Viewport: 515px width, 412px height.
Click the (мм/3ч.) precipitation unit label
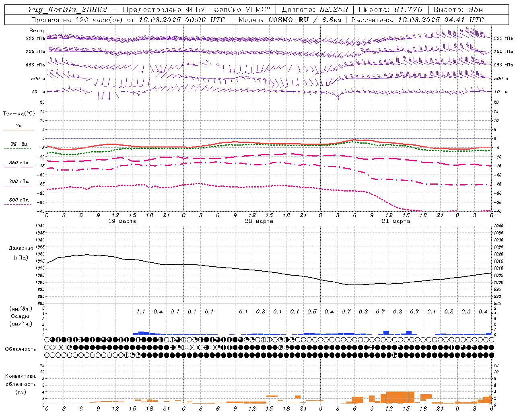[21, 309]
